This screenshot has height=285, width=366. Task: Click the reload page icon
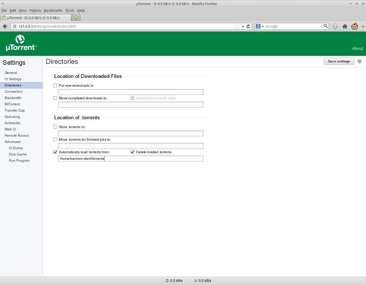tap(248, 26)
